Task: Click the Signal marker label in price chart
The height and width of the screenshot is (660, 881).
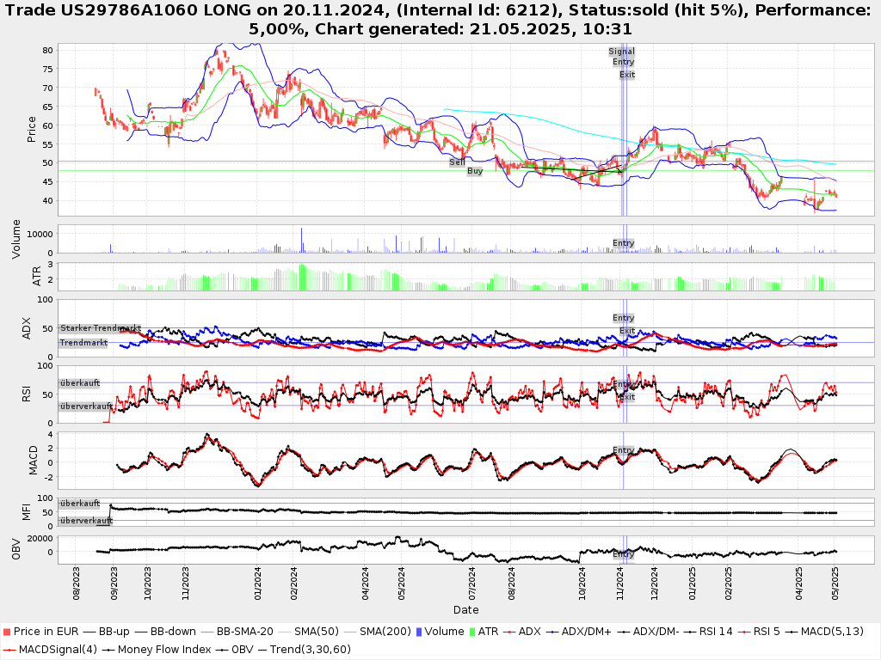Action: point(621,52)
